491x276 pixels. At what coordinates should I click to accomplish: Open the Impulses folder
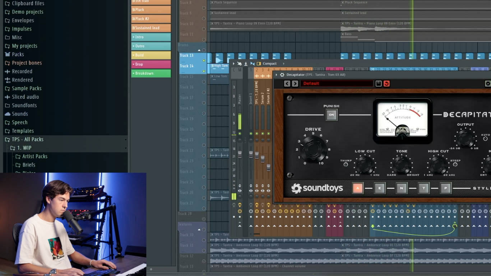18,29
